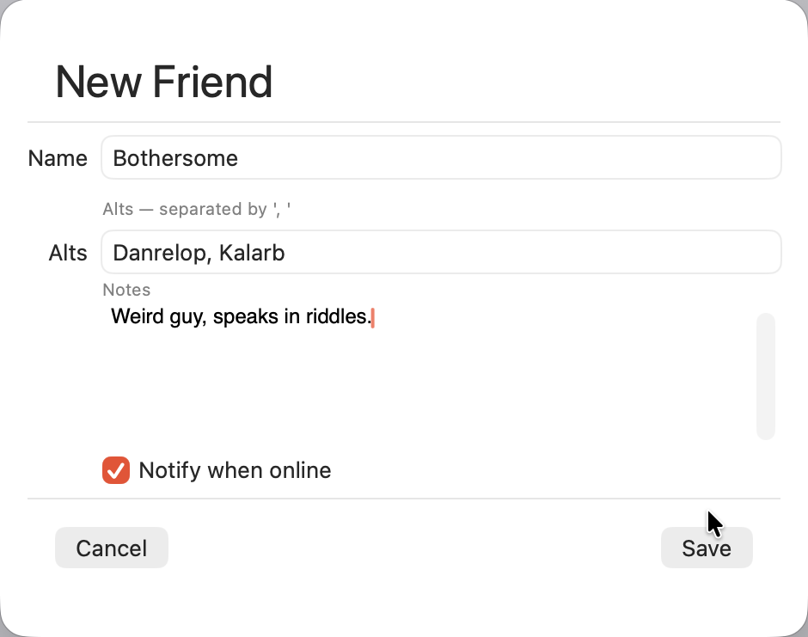Focus the Alts input field
Screen dimensions: 808x637
[x=441, y=253]
